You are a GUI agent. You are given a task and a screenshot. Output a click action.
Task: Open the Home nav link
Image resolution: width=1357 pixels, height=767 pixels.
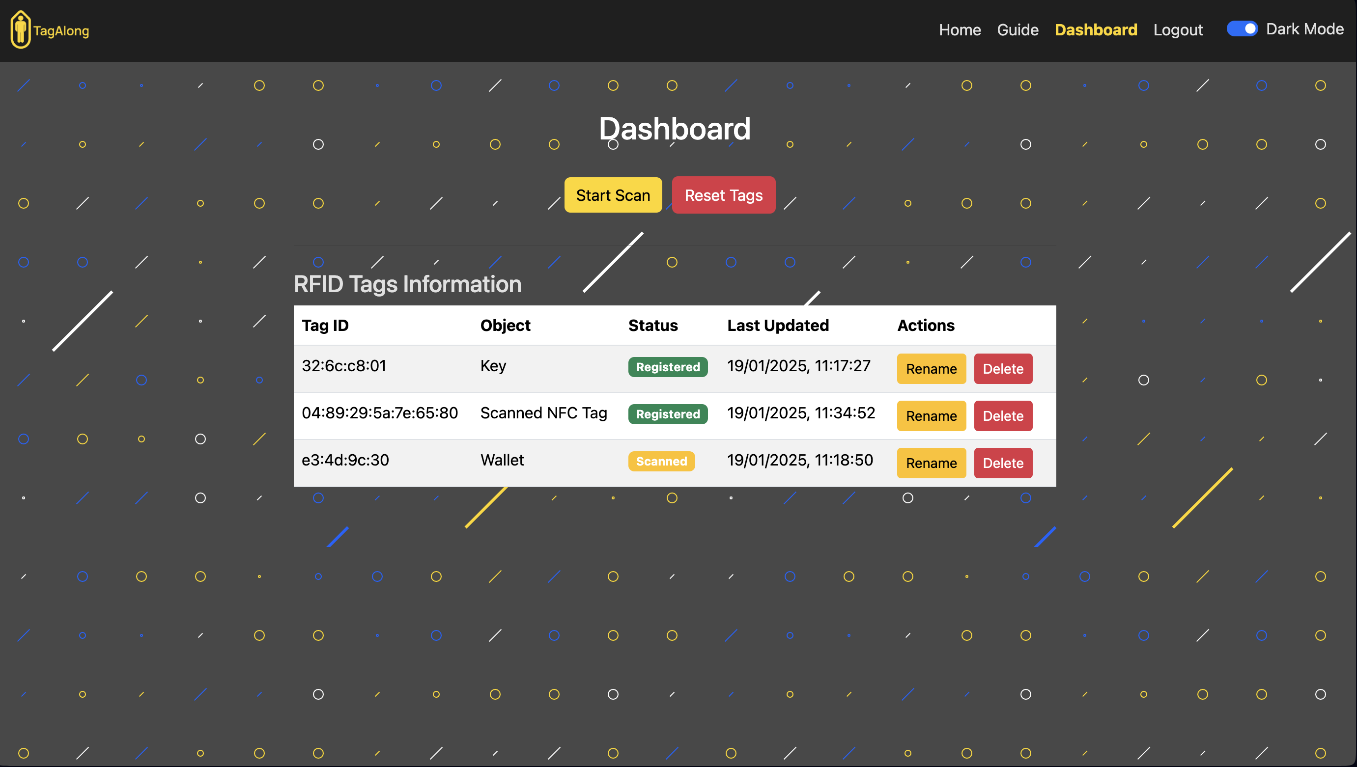[x=959, y=30]
